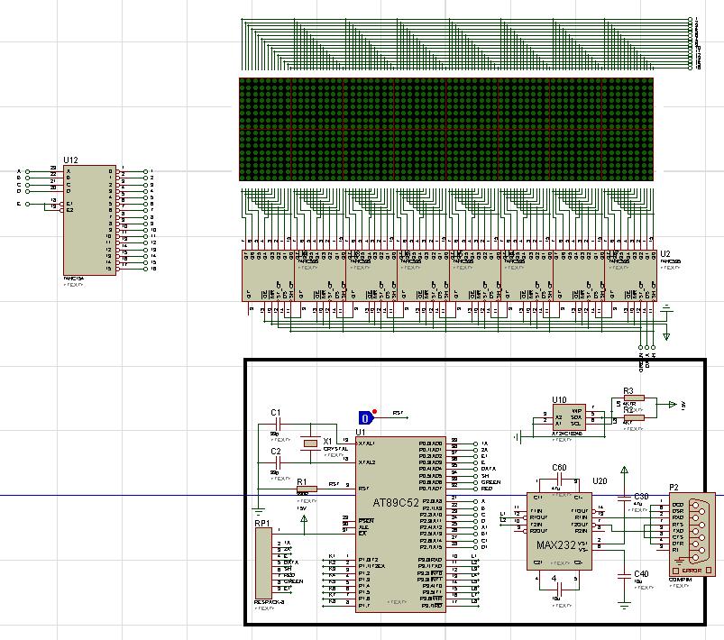The height and width of the screenshot is (640, 724).
Task: Select the U12 74HC154 decoder chip
Action: coord(89,220)
